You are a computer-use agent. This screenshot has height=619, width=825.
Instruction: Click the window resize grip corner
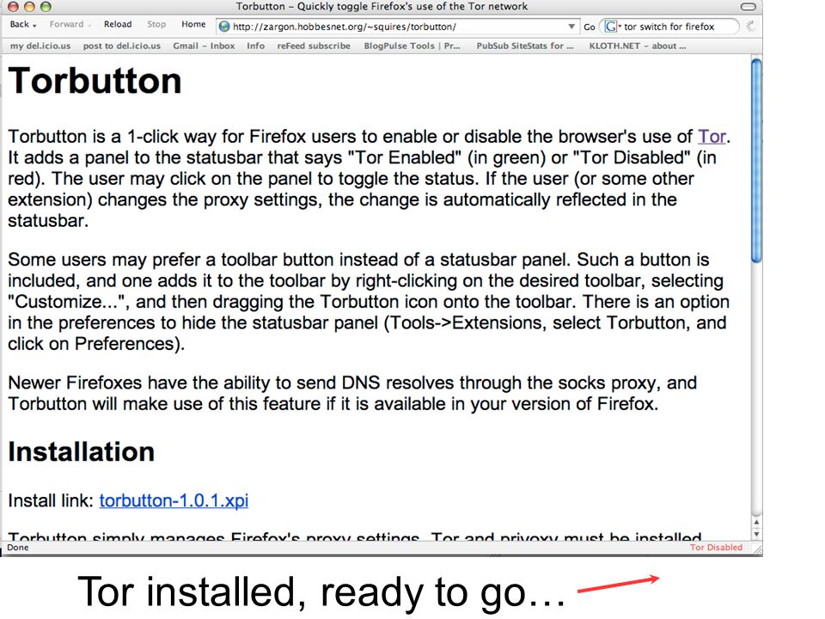coord(758,549)
